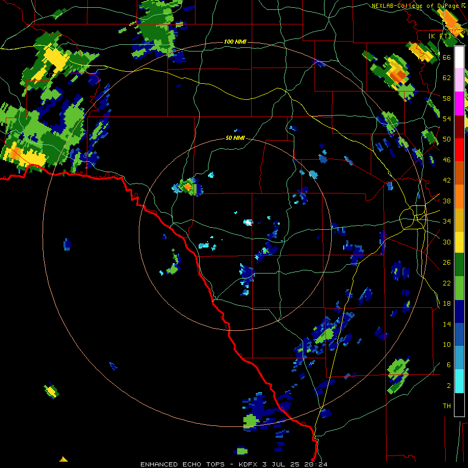Click the small orange triangle marker at bottom-left
468x468 pixels.
pos(63,459)
